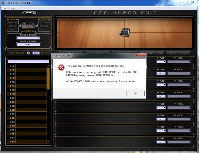Open the seventh FX Type dropdown
The image size is (199, 153).
(x=161, y=131)
